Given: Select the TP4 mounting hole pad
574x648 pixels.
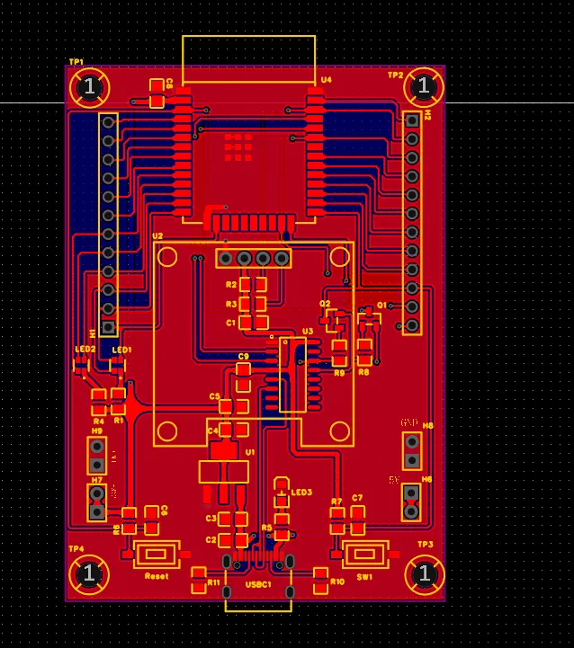Looking at the screenshot, I should pyautogui.click(x=88, y=574).
